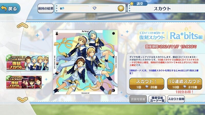Tap the greyed-out 衣装を試着 button
Image resolution: width=205 pixels, height=115 pixels.
tap(138, 99)
